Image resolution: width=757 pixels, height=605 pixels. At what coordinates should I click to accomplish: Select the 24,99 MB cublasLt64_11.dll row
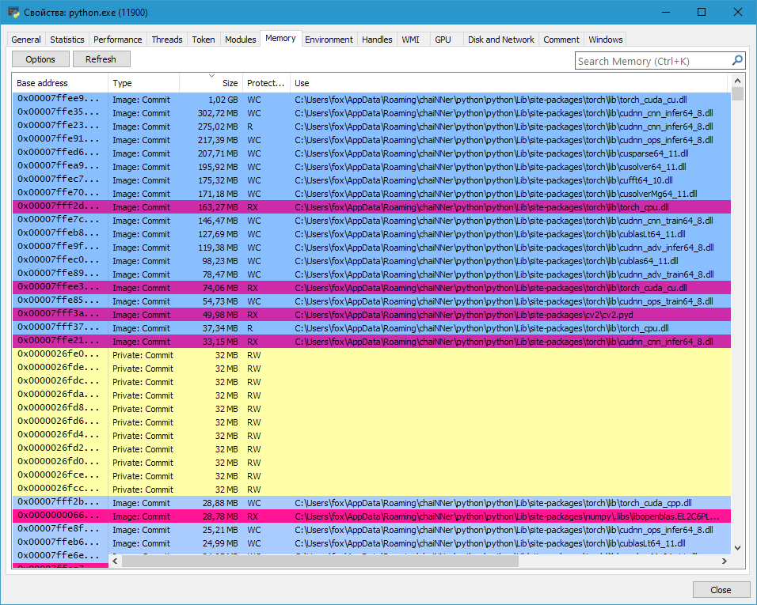coord(371,543)
